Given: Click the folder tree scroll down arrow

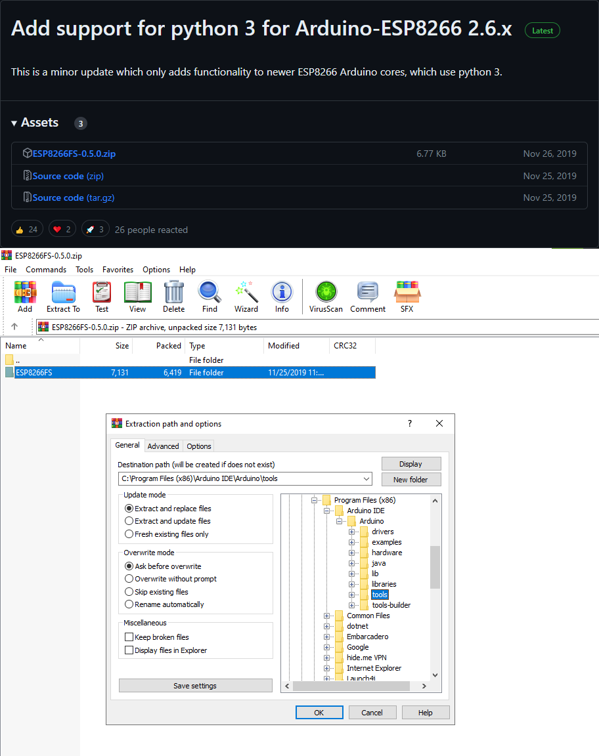Looking at the screenshot, I should pyautogui.click(x=435, y=675).
